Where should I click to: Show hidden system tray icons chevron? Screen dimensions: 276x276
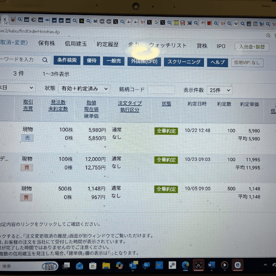pos(265,265)
